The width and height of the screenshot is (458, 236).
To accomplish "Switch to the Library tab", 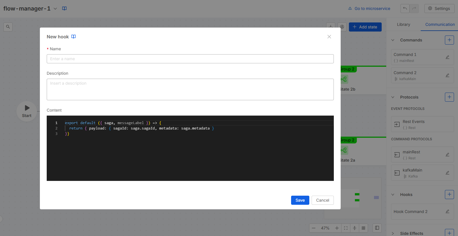I will pyautogui.click(x=403, y=24).
